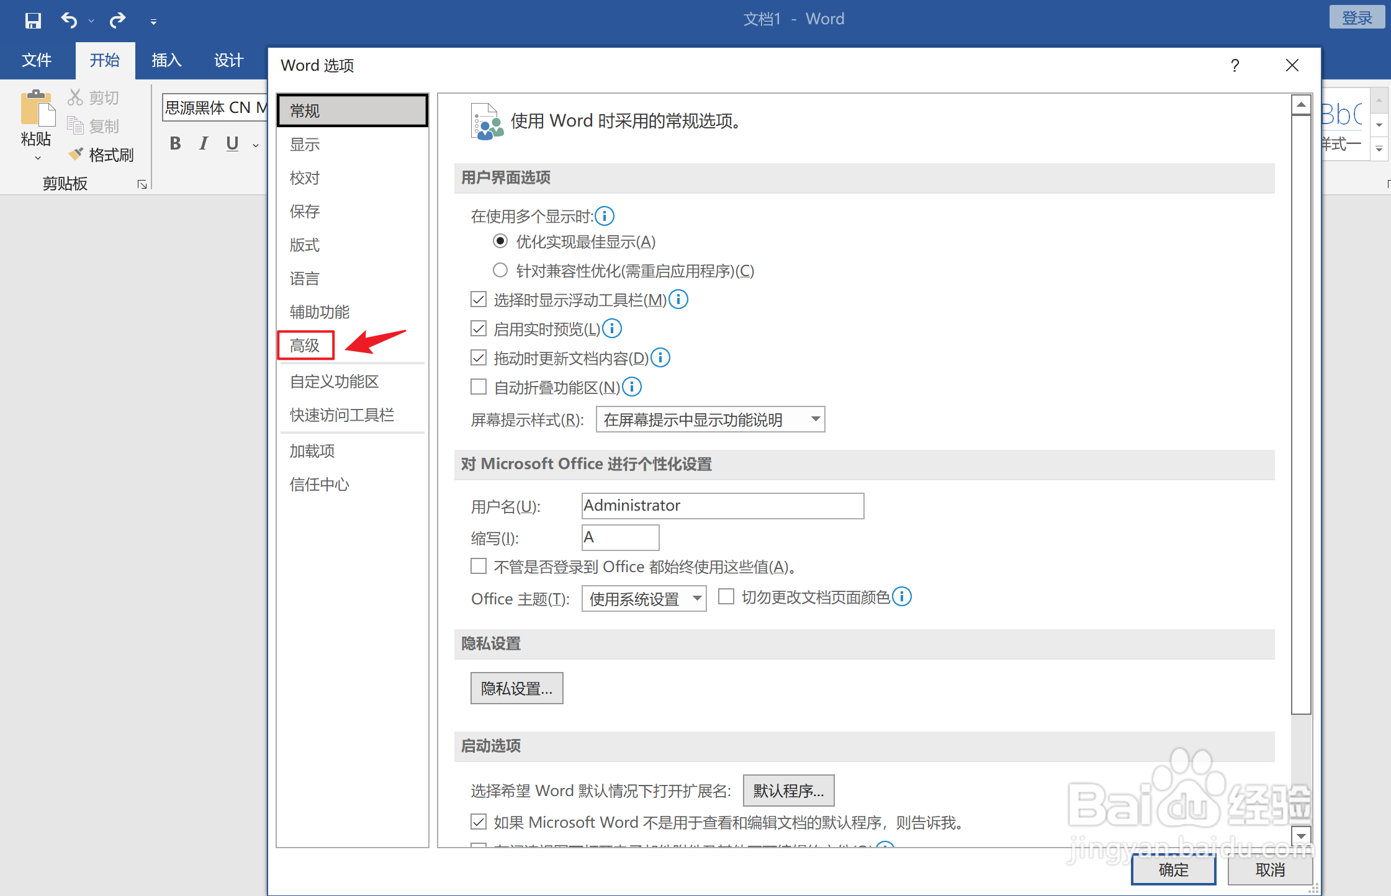Click the 隐私设置 button
Viewport: 1391px width, 896px height.
(x=516, y=688)
